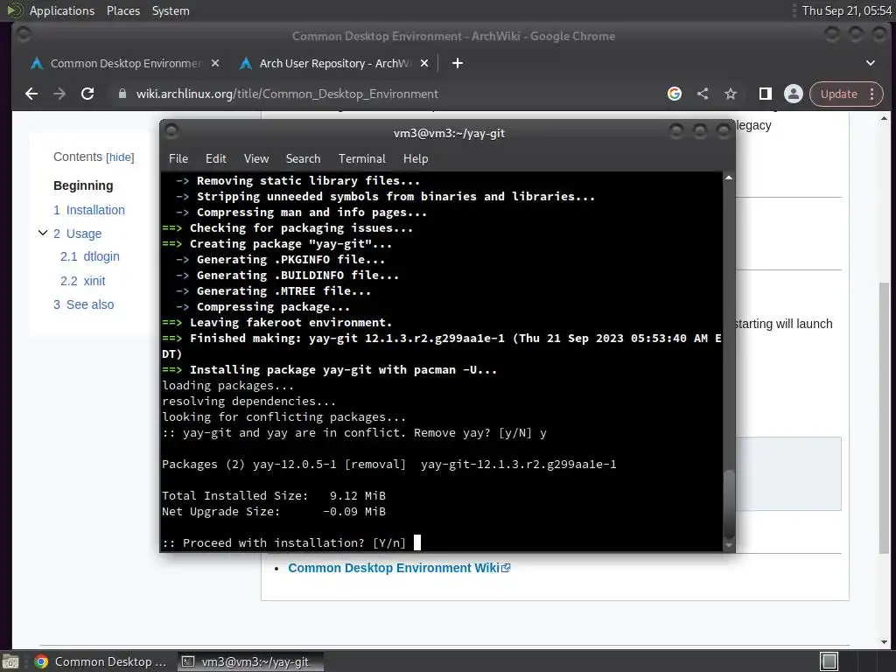Open Chrome tab search dropdown arrow
The image size is (896, 672).
pyautogui.click(x=871, y=63)
